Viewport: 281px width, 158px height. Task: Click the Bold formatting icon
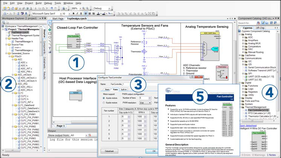point(73,14)
